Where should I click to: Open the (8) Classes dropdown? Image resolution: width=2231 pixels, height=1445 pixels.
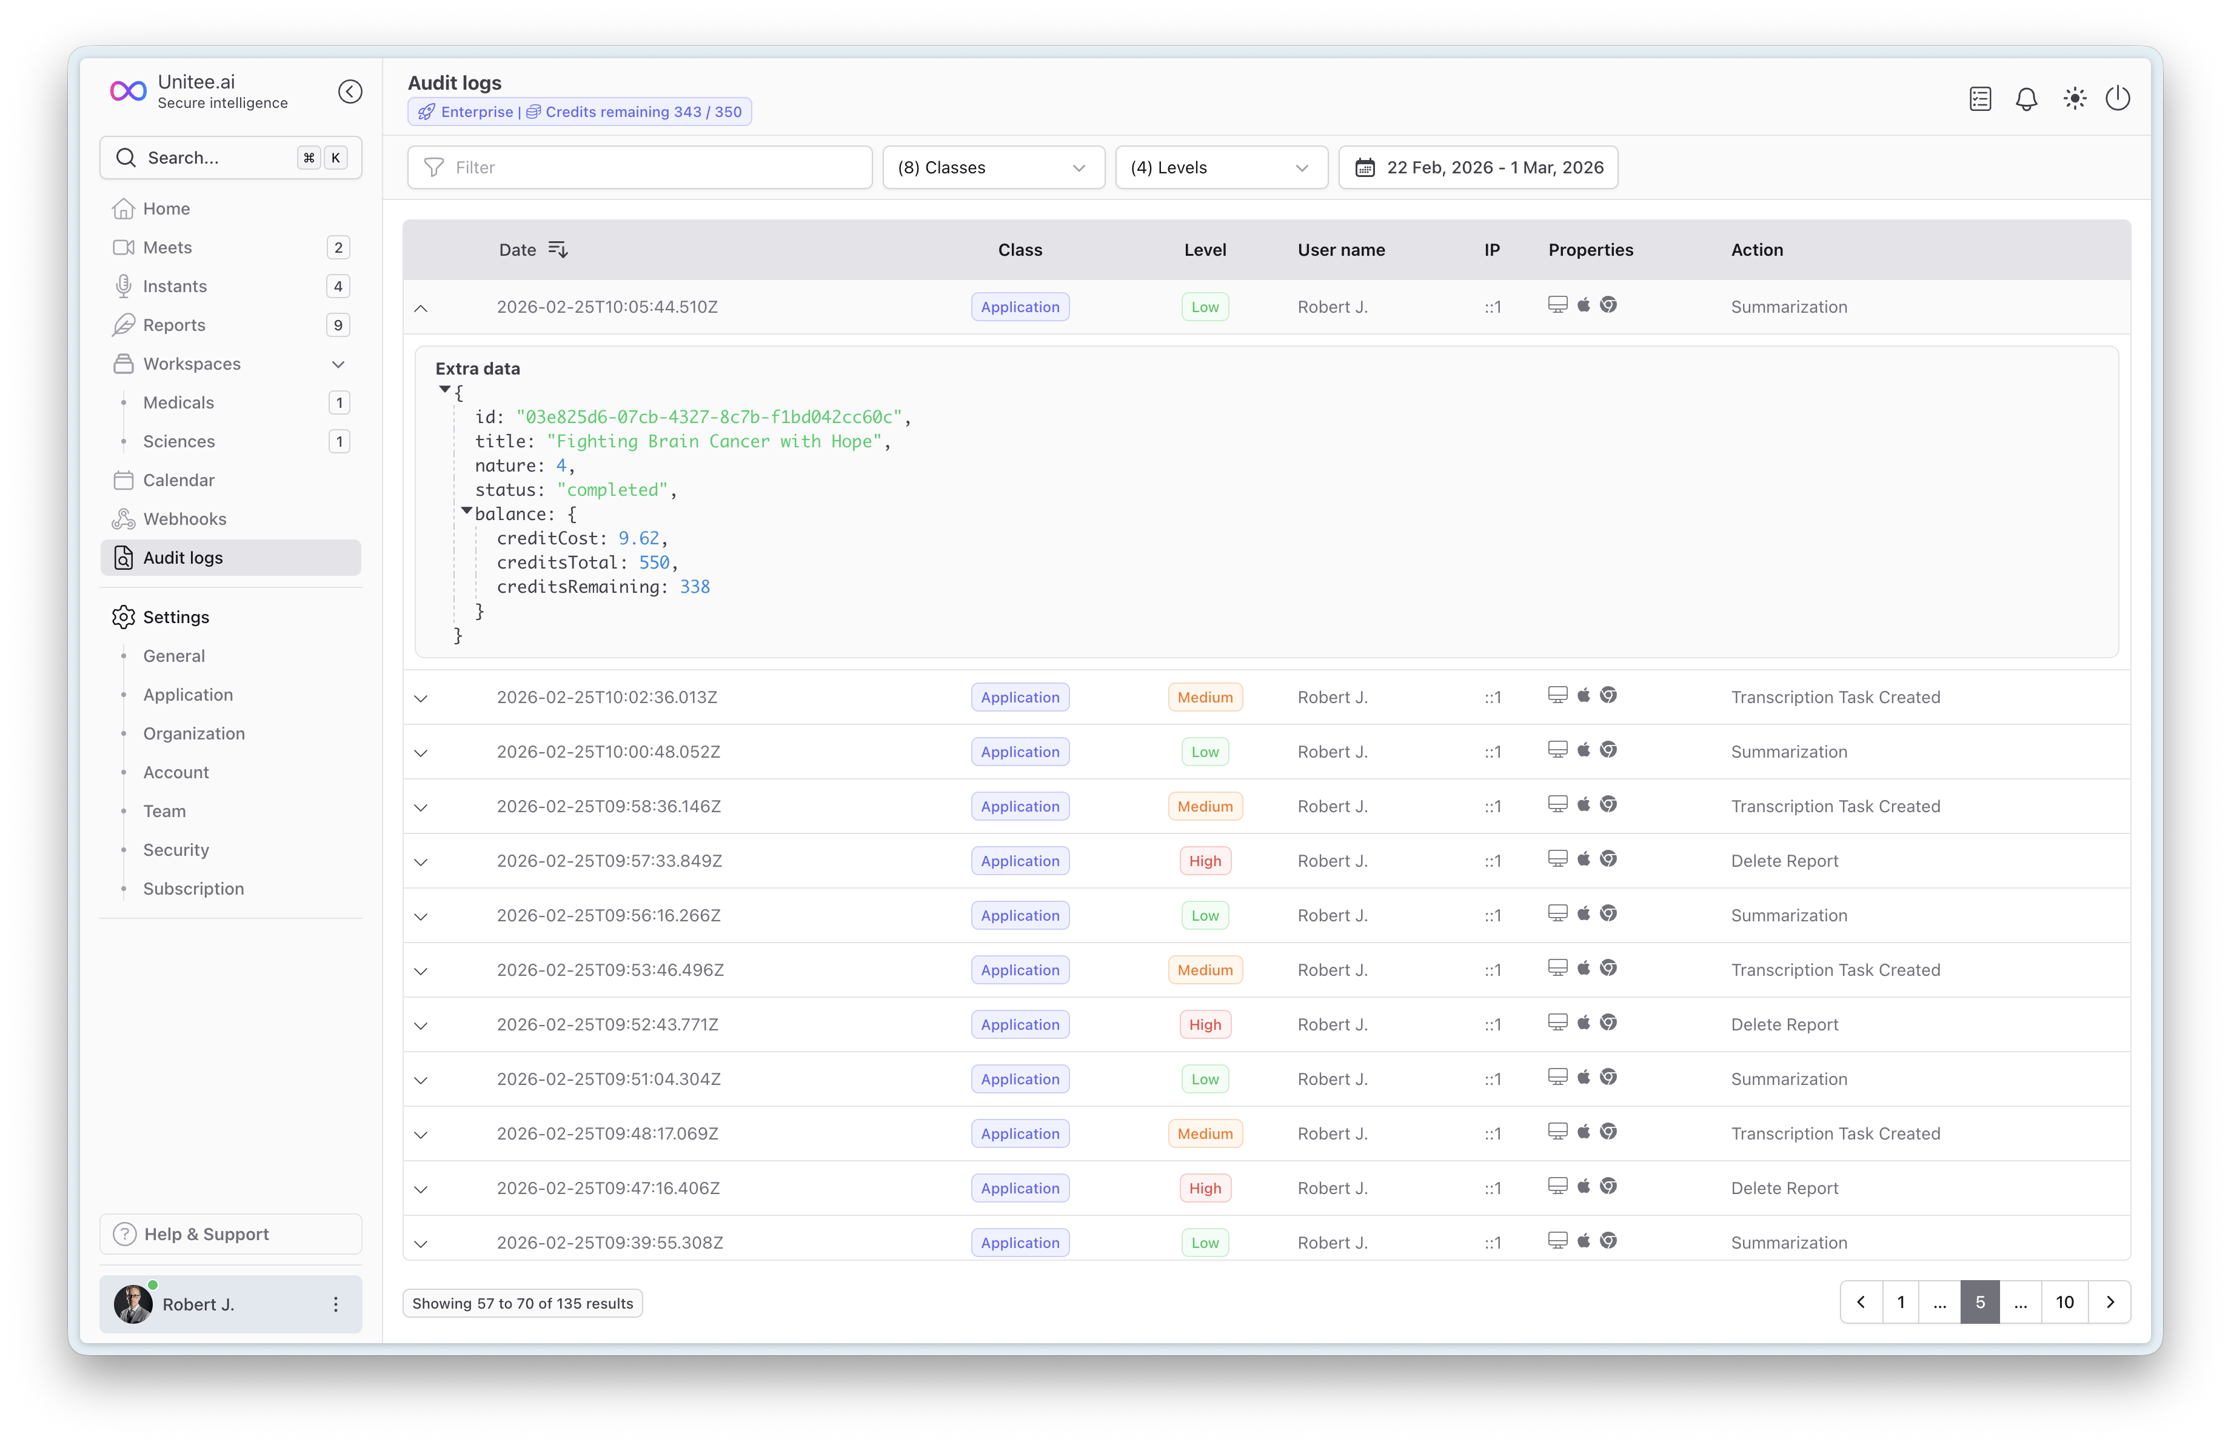click(994, 167)
